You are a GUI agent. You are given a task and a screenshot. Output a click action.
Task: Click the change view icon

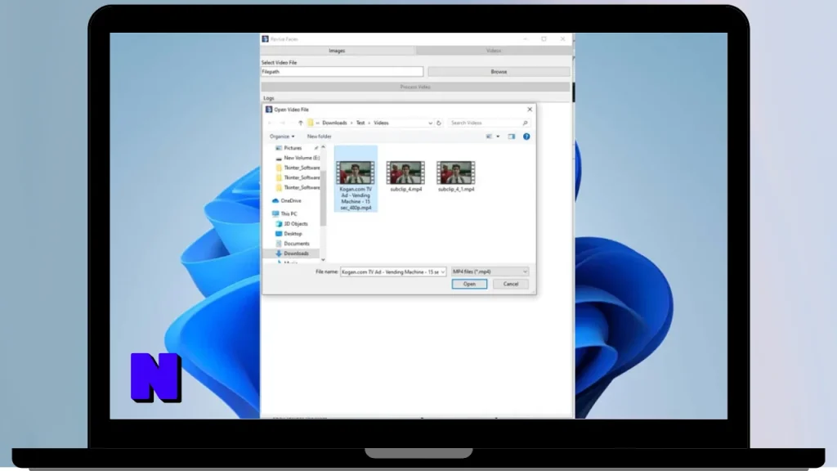click(489, 137)
